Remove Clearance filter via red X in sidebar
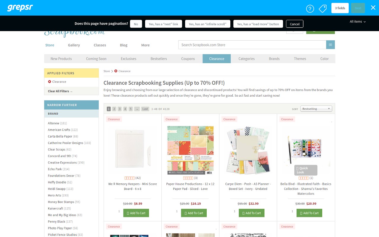Viewport: 379px width, 237px height. click(49, 82)
